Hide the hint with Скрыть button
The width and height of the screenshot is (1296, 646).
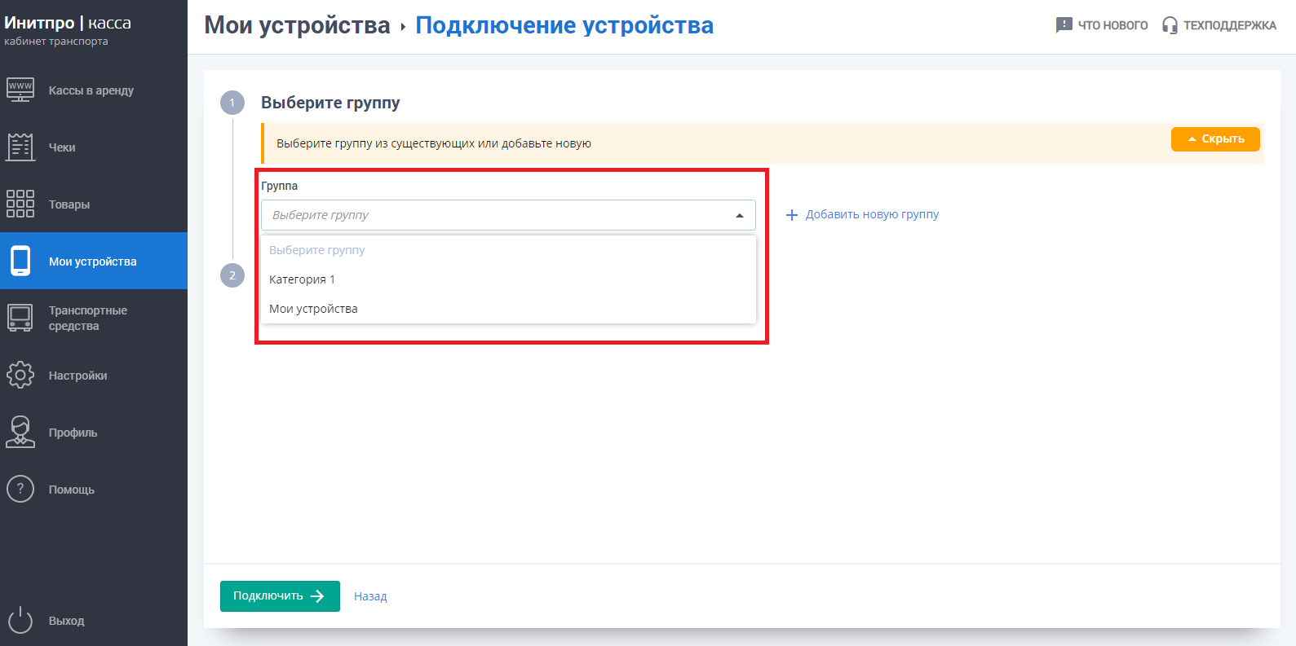(x=1214, y=139)
